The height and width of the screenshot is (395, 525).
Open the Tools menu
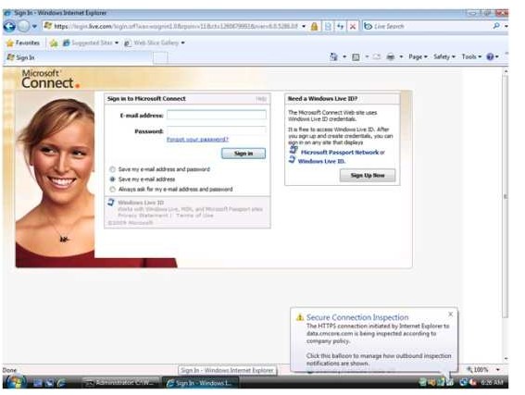[471, 56]
